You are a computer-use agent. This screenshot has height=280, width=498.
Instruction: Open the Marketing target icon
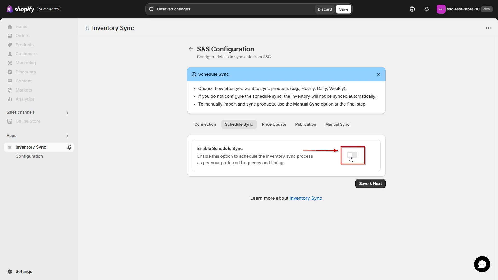[x=10, y=63]
